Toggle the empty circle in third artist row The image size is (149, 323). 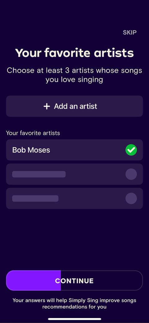pyautogui.click(x=131, y=198)
